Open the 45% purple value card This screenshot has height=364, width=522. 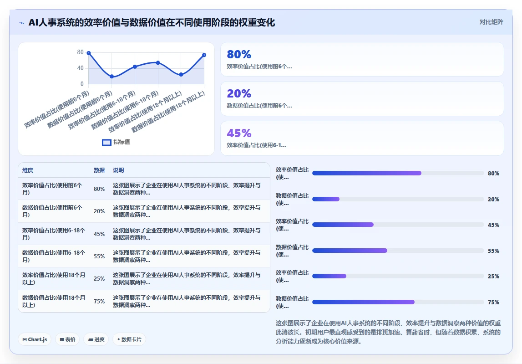[362, 138]
